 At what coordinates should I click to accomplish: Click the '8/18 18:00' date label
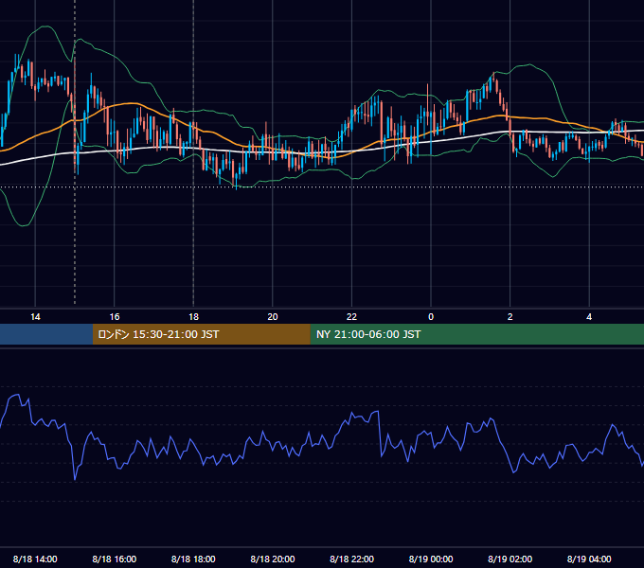coord(193,559)
